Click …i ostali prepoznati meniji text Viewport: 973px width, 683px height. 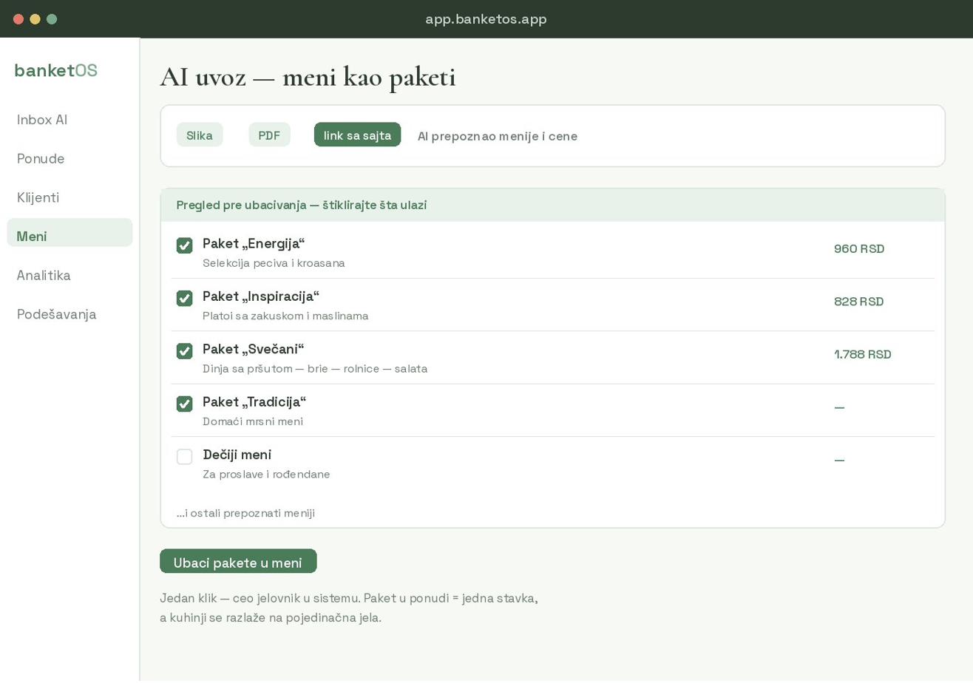[245, 513]
